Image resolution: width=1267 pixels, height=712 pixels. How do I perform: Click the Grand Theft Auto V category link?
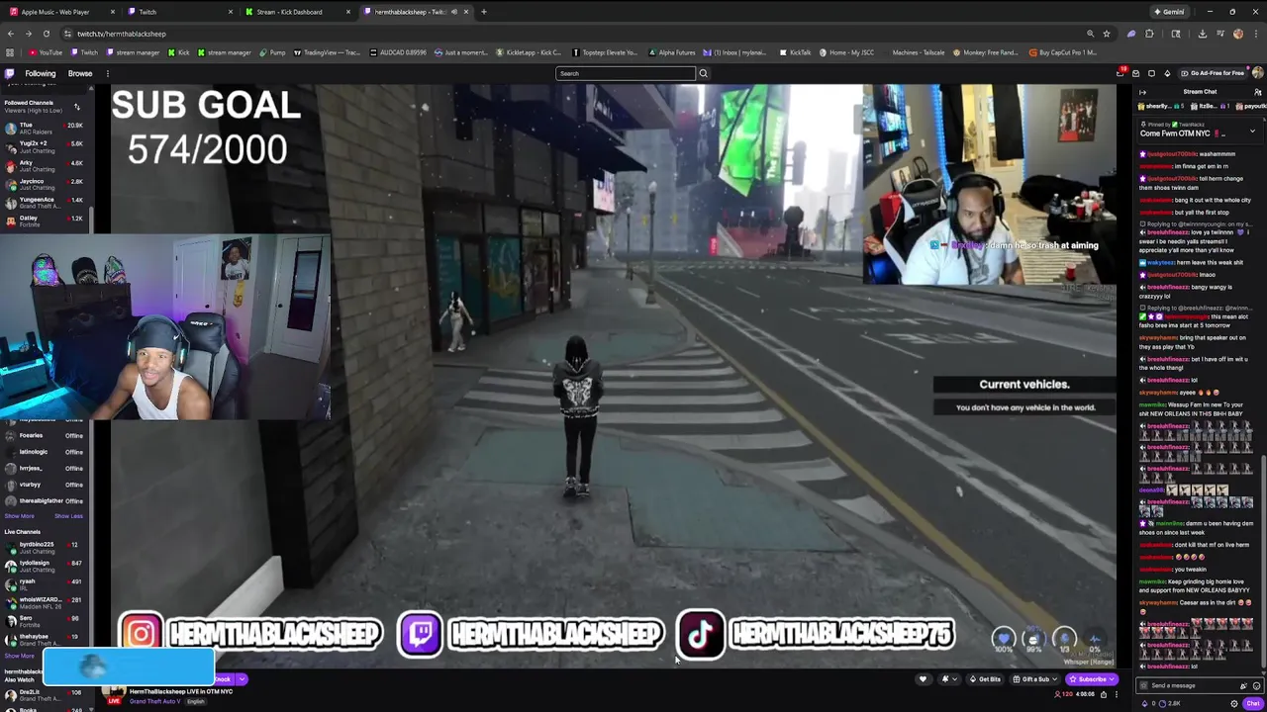tap(155, 701)
